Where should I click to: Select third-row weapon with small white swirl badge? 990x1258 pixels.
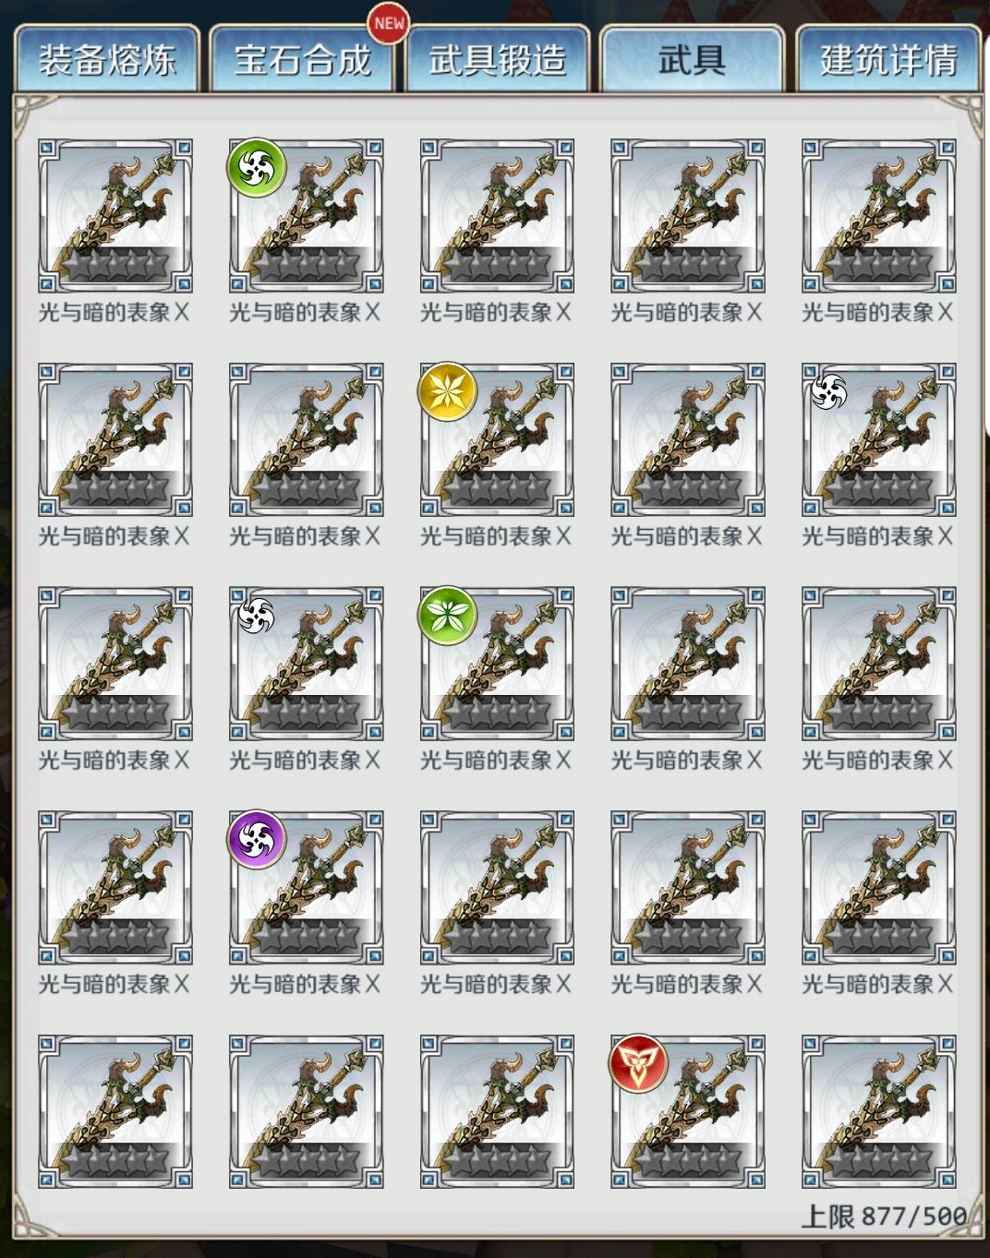click(307, 664)
